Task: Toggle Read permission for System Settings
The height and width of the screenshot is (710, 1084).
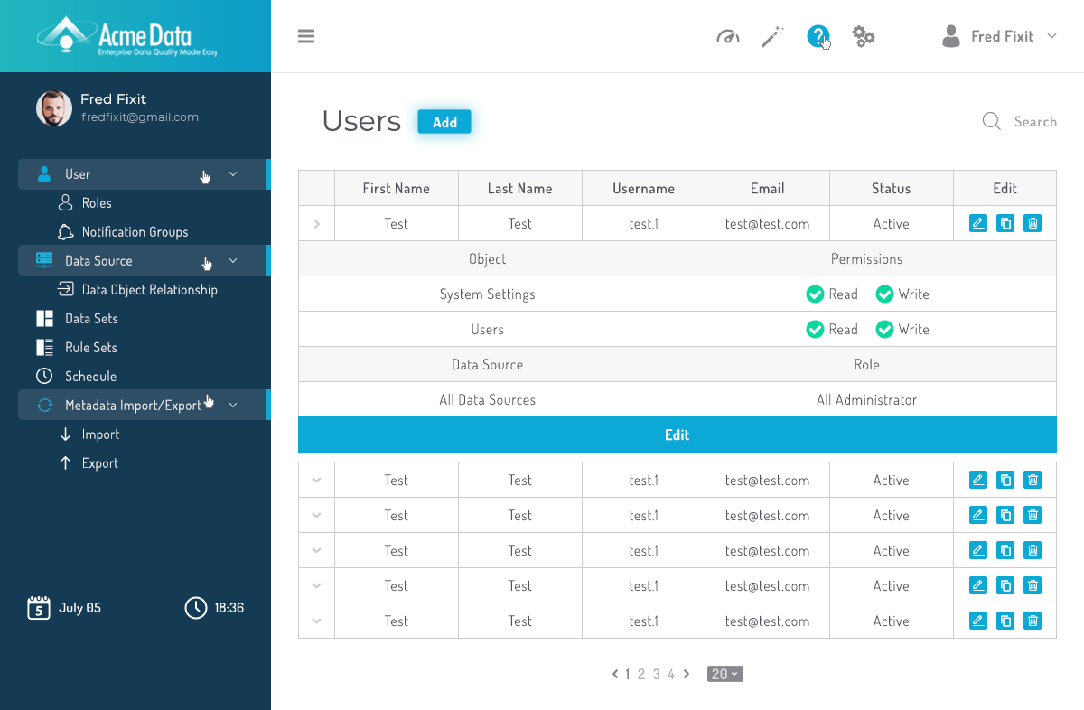Action: coord(816,294)
